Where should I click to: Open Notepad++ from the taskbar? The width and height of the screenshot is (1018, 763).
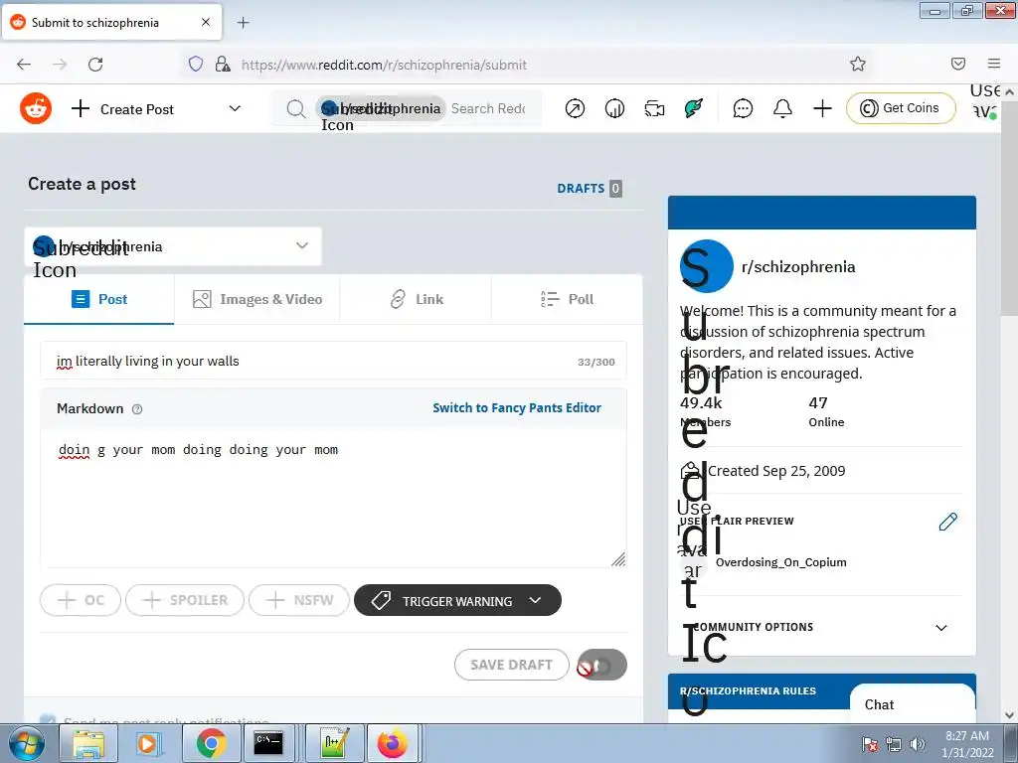click(x=334, y=743)
